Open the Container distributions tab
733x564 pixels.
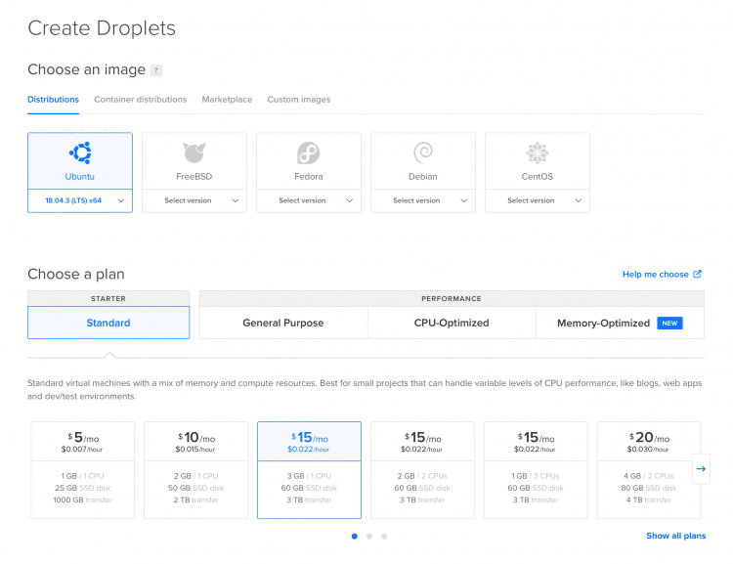(140, 100)
